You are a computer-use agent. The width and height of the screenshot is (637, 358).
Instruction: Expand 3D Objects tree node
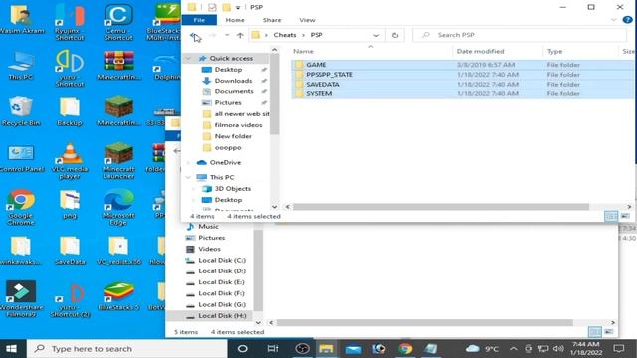(x=194, y=189)
